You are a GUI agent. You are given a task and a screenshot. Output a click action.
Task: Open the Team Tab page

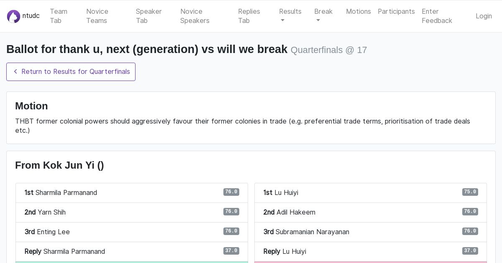59,16
